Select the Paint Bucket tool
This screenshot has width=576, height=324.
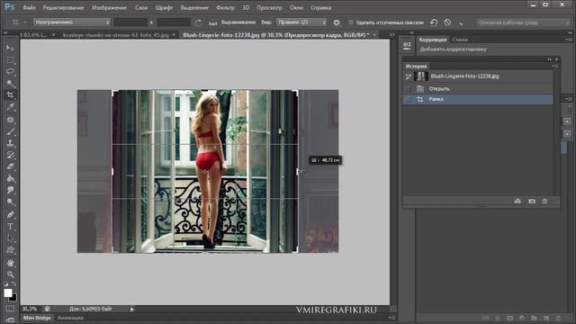pyautogui.click(x=10, y=178)
